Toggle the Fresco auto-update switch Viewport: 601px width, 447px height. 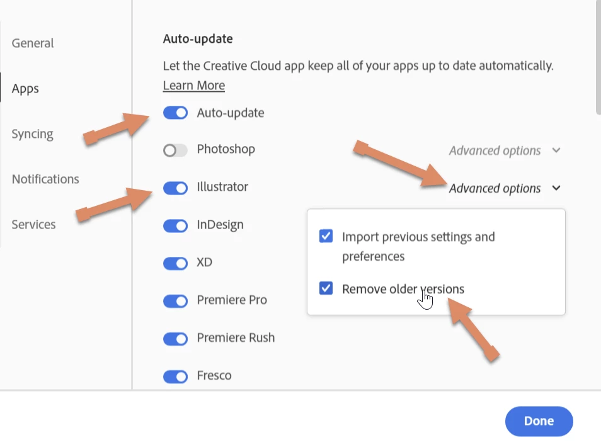click(x=175, y=376)
